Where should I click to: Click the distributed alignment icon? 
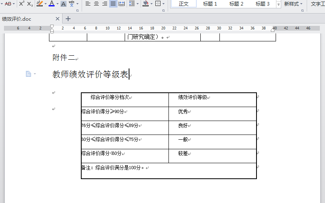coord(121,4)
